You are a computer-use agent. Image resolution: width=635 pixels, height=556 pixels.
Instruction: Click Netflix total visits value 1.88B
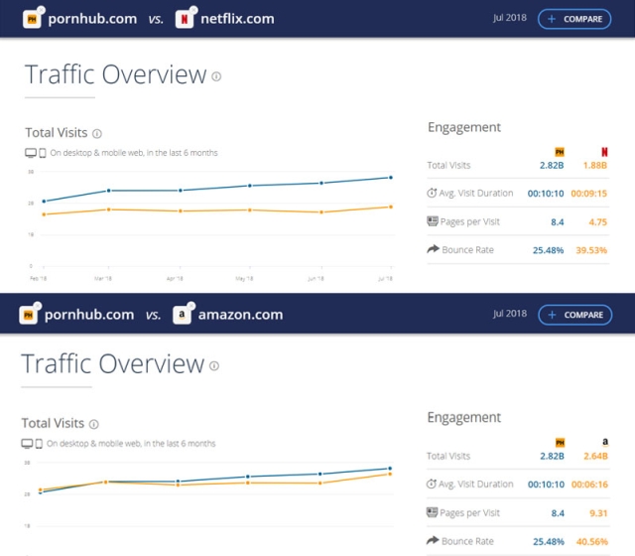tap(595, 166)
